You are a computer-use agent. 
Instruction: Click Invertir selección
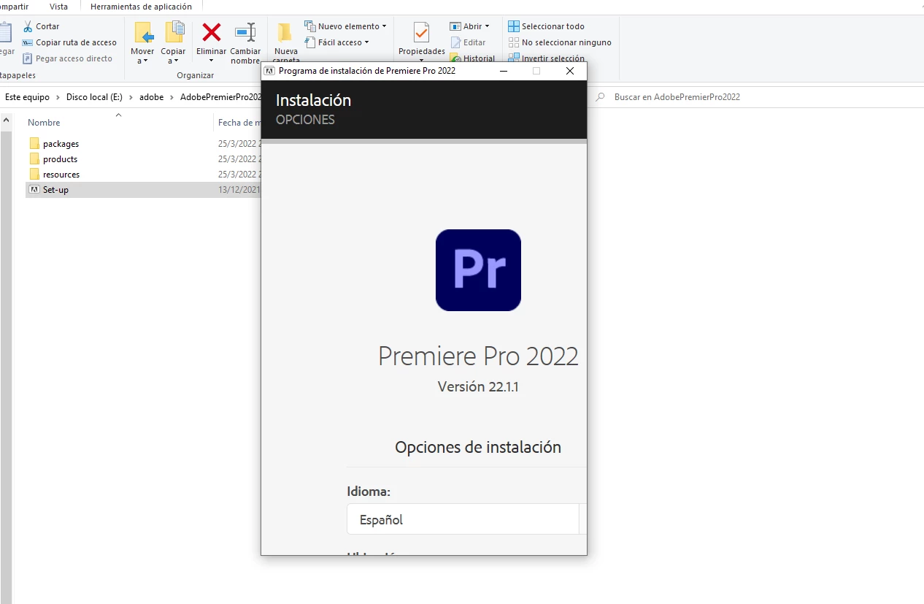tap(546, 58)
